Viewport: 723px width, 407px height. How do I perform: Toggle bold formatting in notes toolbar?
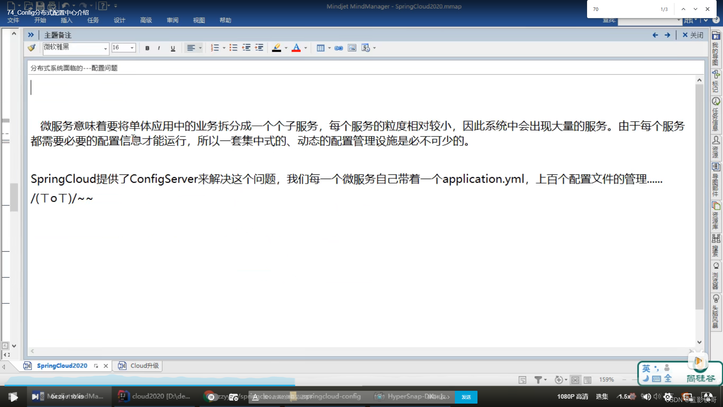147,48
